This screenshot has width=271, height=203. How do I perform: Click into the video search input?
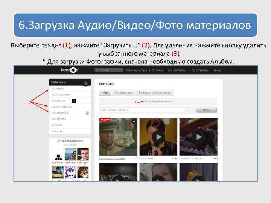(x=143, y=110)
